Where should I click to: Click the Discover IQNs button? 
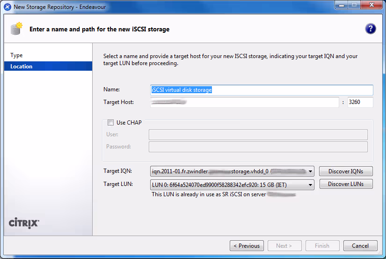coord(346,171)
